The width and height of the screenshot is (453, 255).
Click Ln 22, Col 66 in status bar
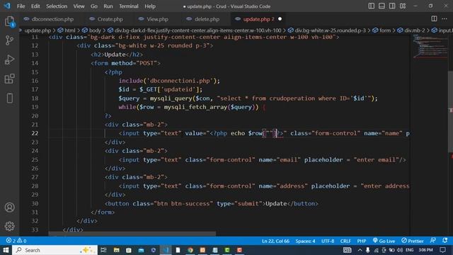[275, 241]
